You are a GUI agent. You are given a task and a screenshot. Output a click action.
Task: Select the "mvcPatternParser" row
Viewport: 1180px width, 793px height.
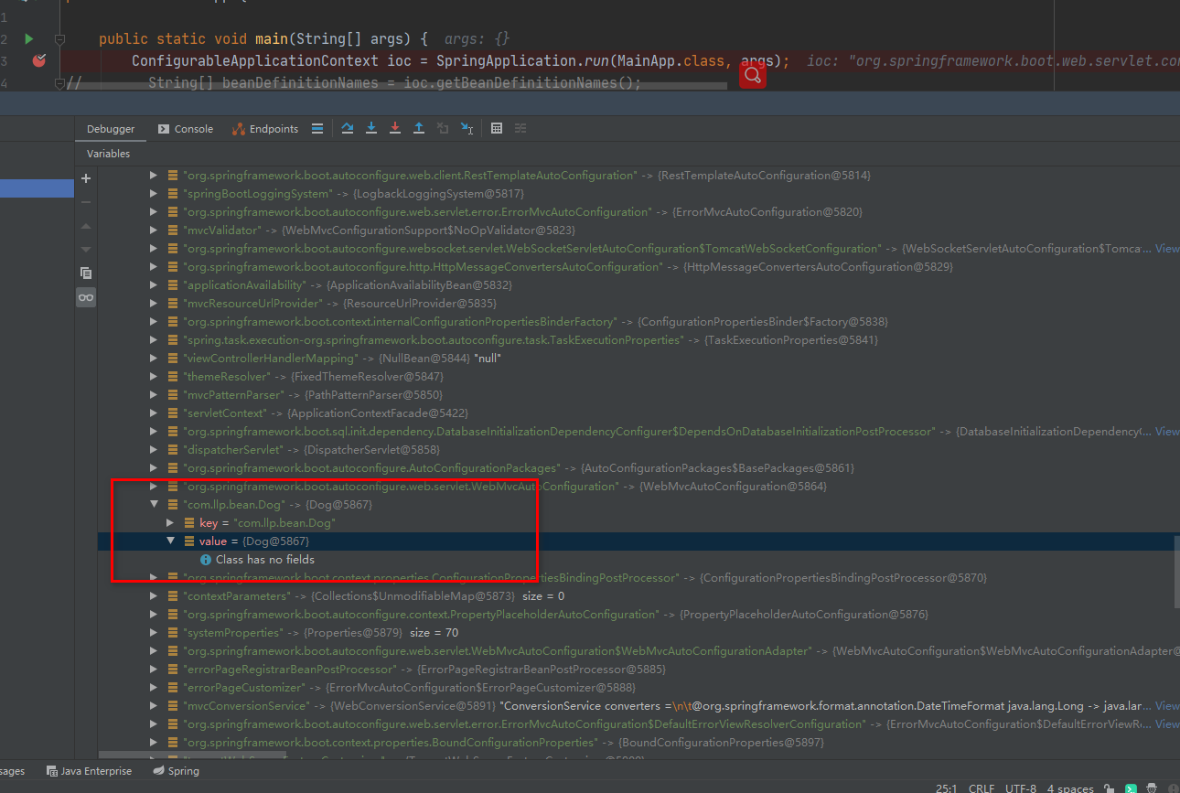pos(638,394)
